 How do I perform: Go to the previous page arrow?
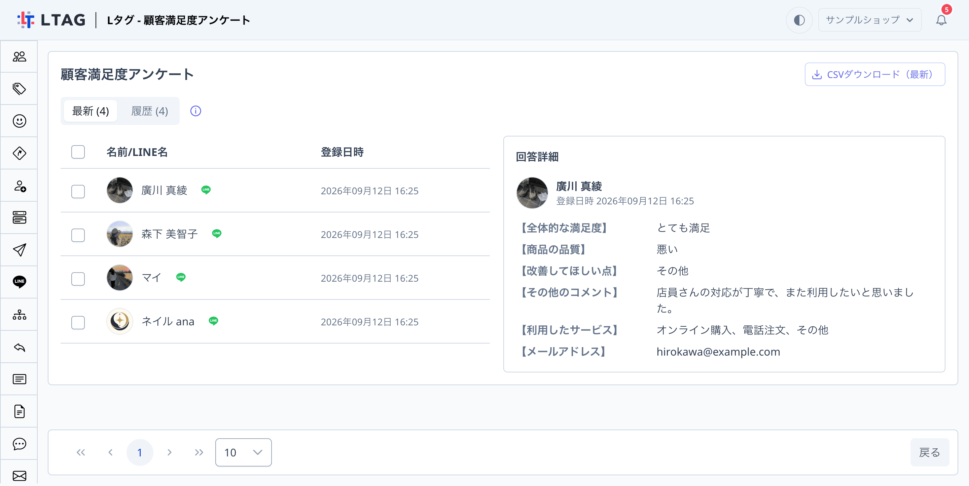tap(110, 452)
